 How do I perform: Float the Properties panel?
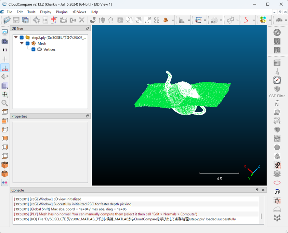(87, 116)
